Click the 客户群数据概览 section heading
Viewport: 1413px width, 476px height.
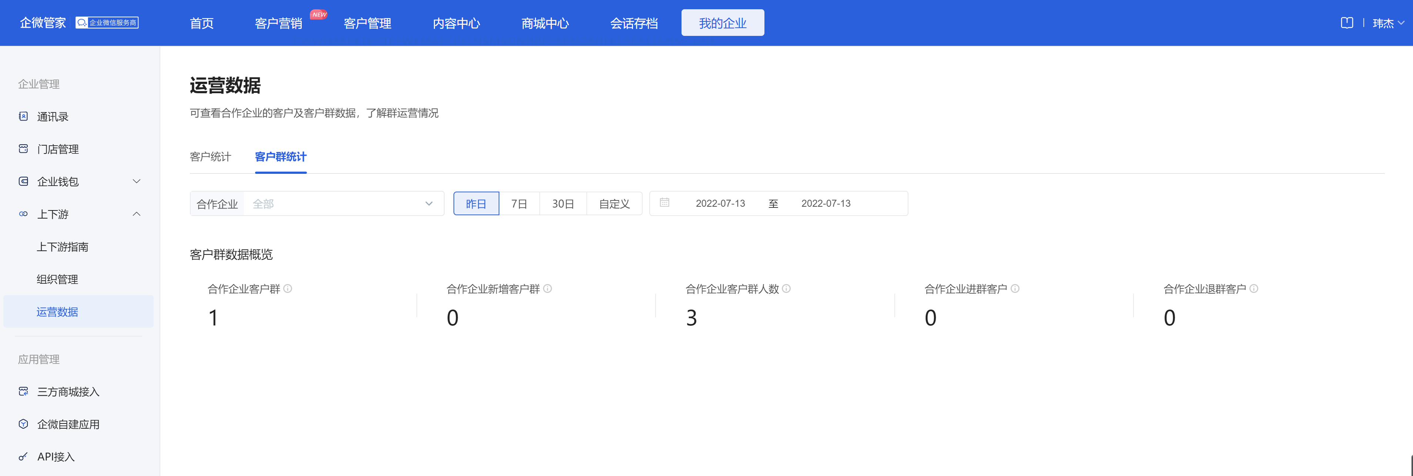231,255
